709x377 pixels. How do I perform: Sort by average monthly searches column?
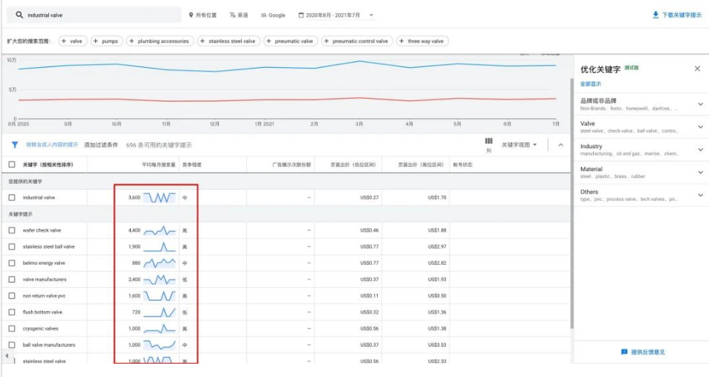pos(158,165)
